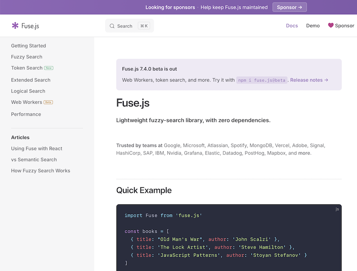Click 'Help keep Fuse.js maintained' banner text

[234, 7]
